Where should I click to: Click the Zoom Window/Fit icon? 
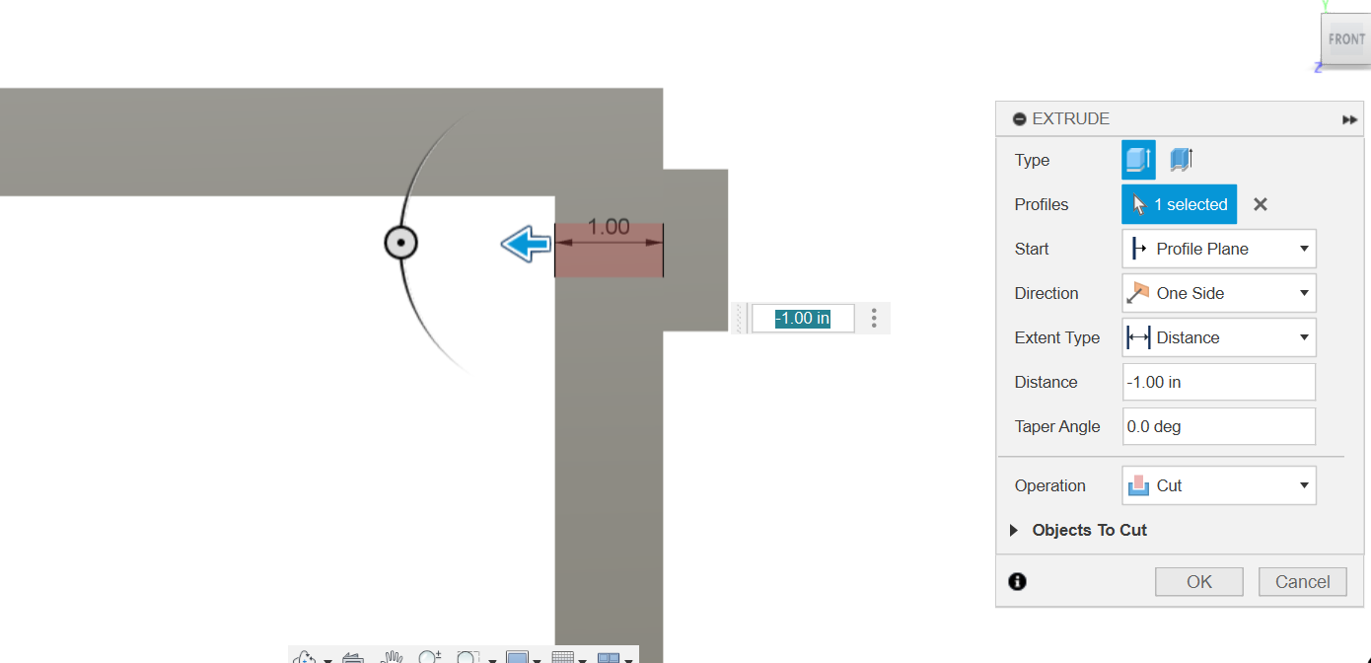point(468,658)
